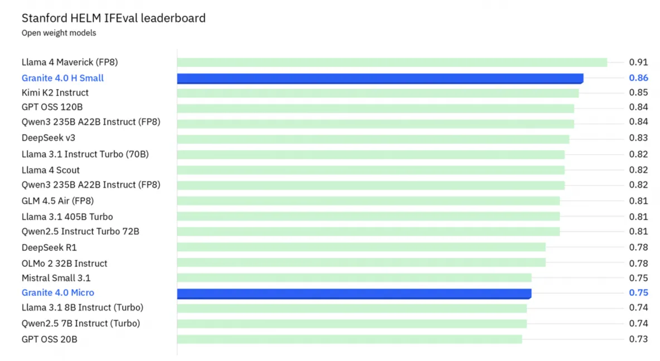Click the Stanford HELM IFEval leaderboard title
Image resolution: width=660 pixels, height=361 pixels.
(113, 18)
